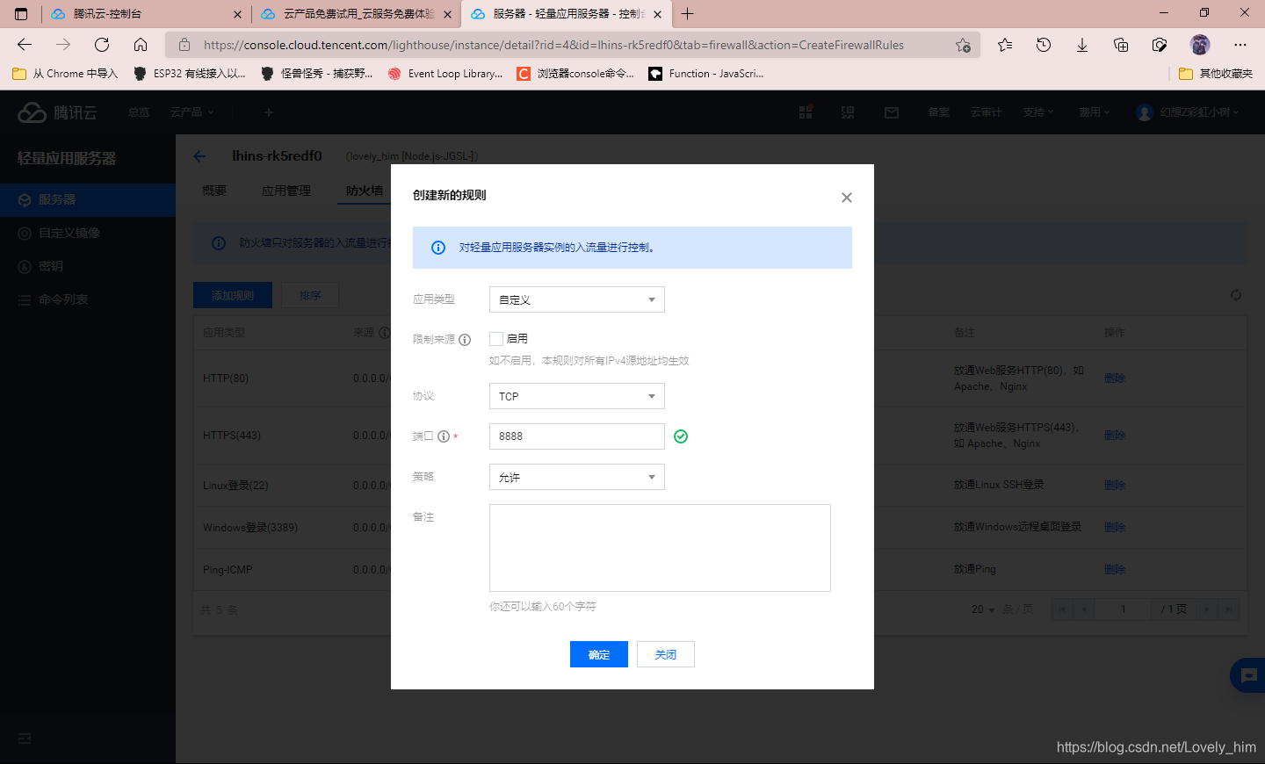Expand the 费用 menu

click(1095, 112)
